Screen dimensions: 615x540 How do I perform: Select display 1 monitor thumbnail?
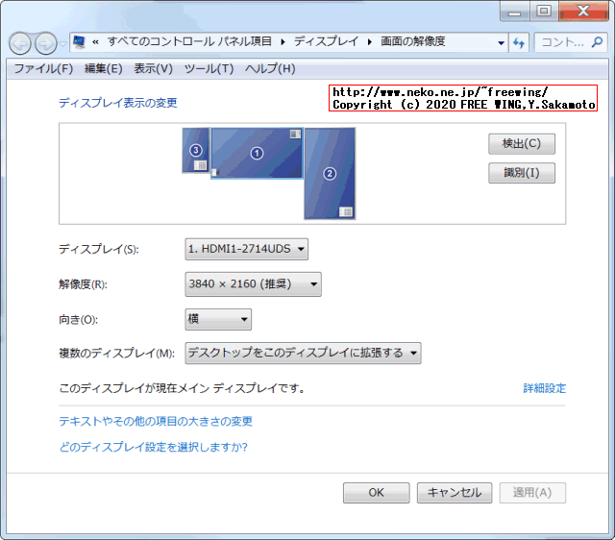click(257, 154)
